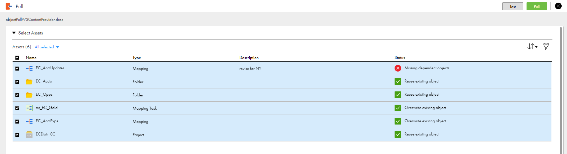This screenshot has height=154, width=567.
Task: Click the orange Pull icon in the header
Action: [9, 6]
